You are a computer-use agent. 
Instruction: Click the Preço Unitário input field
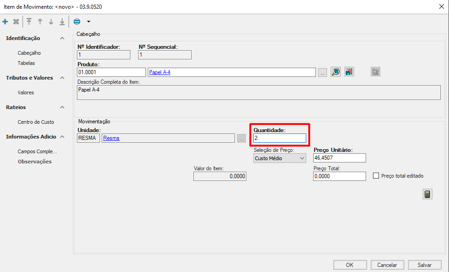click(339, 158)
